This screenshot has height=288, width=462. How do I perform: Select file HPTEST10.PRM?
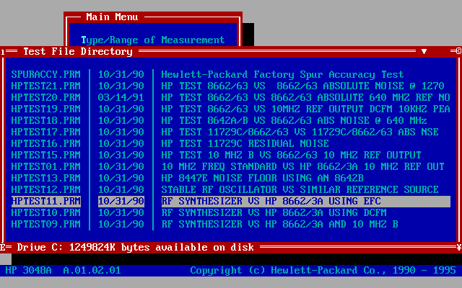pyautogui.click(x=46, y=212)
